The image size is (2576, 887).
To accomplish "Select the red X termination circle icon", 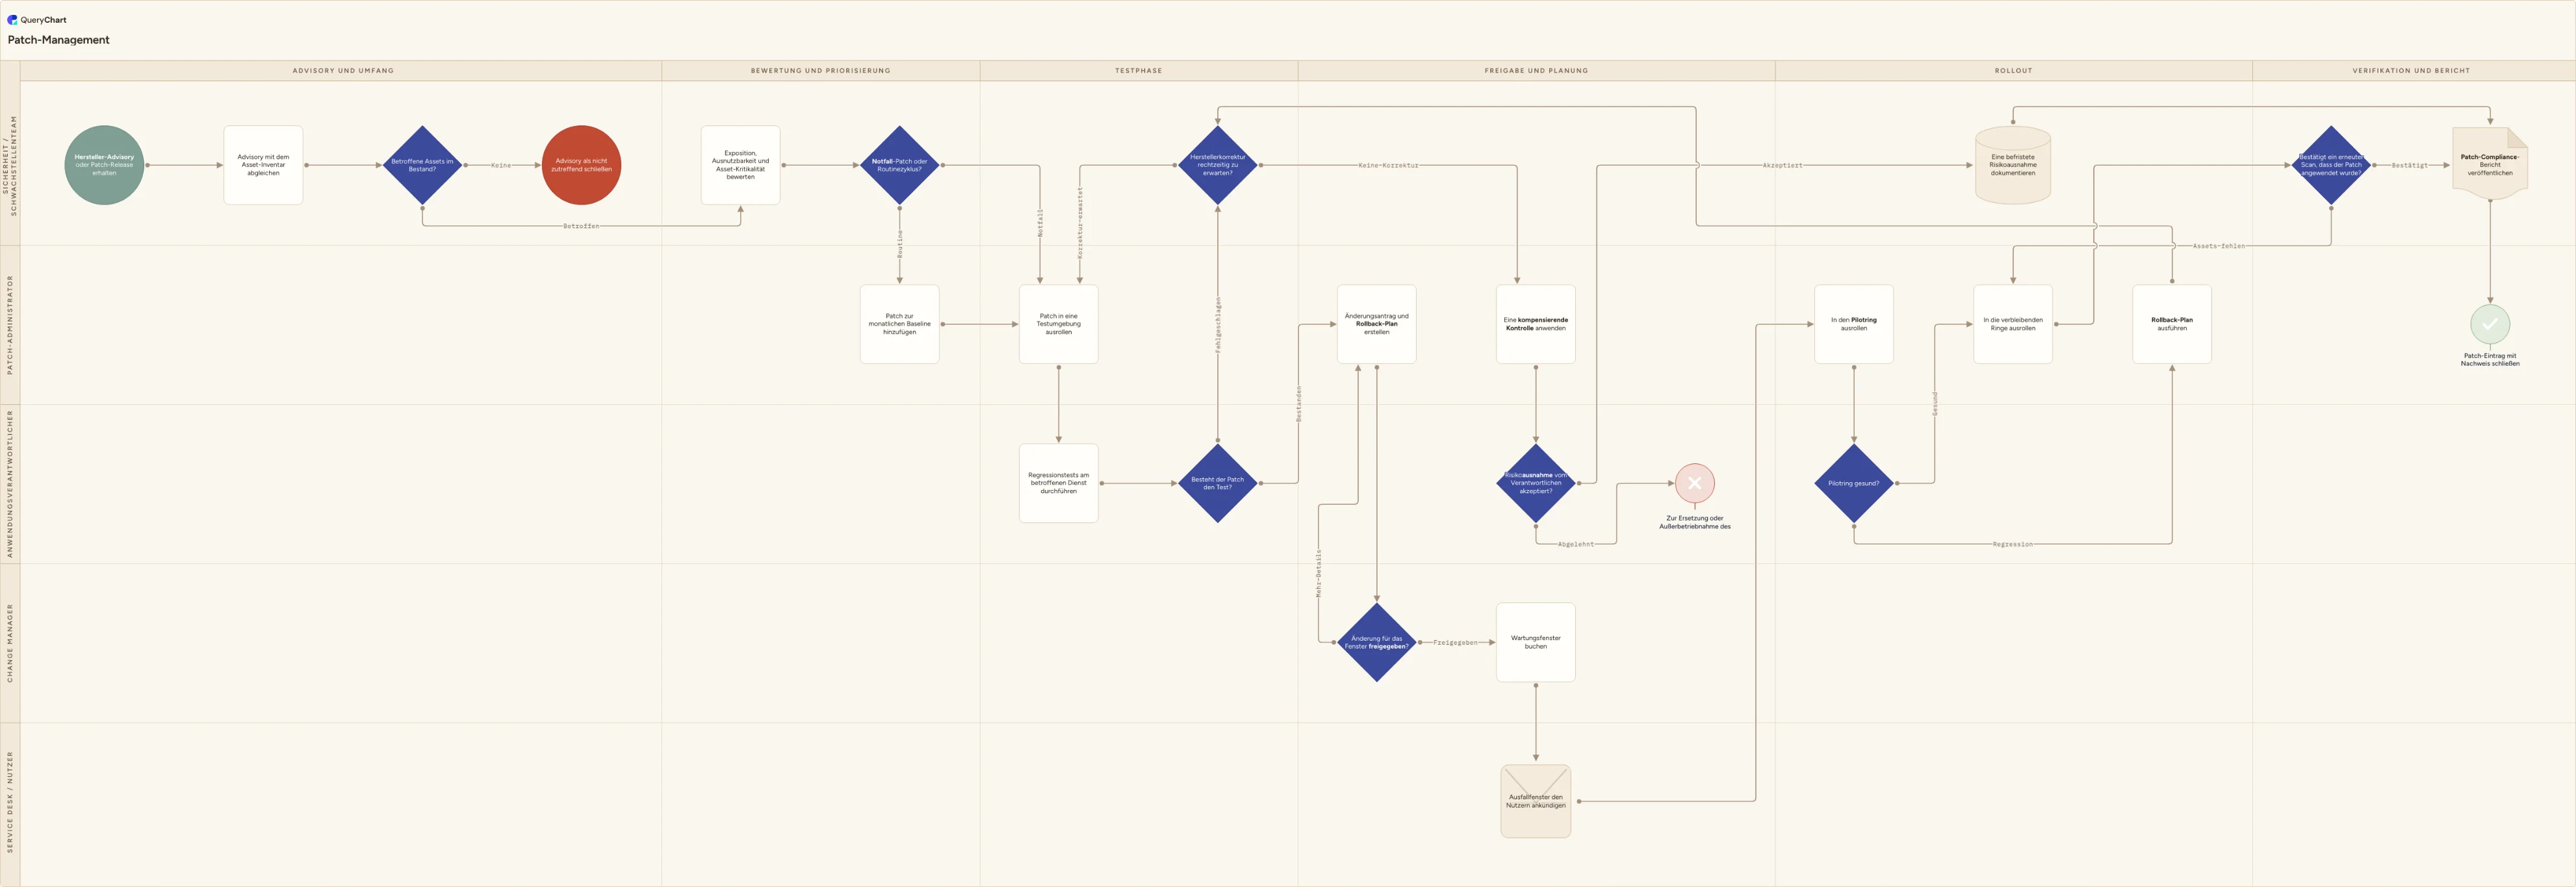I will click(x=1694, y=483).
